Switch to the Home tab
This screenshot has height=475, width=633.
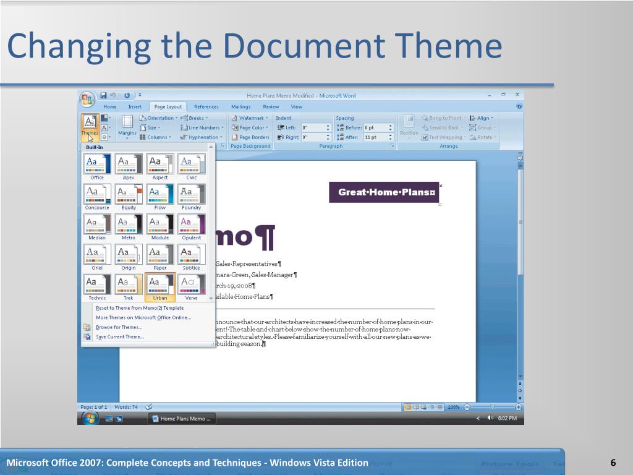click(x=110, y=106)
